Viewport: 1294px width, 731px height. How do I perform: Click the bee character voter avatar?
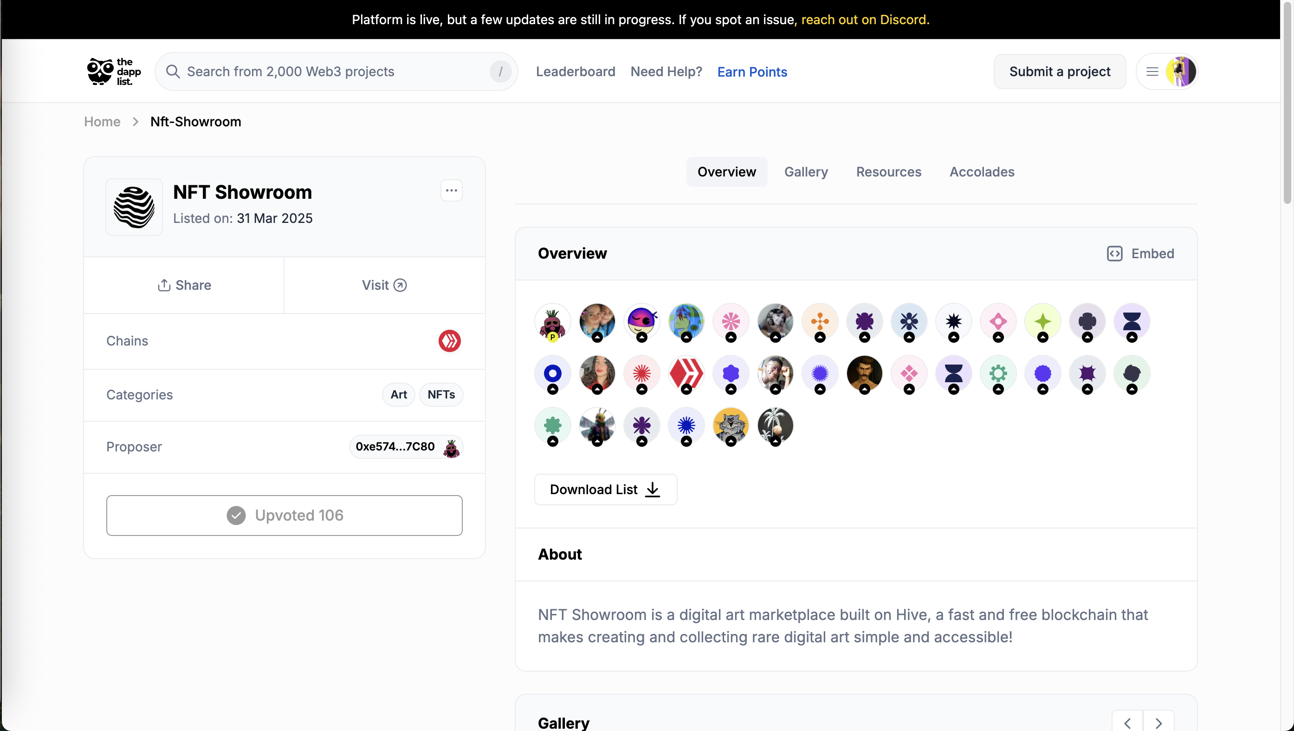tap(597, 426)
